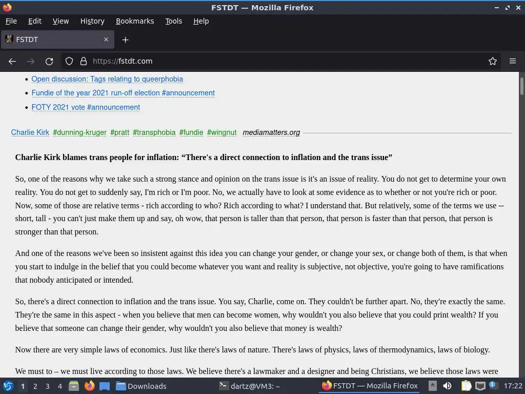Viewport: 525px width, 394px height.
Task: Close the FSTDT tab
Action: 106,40
